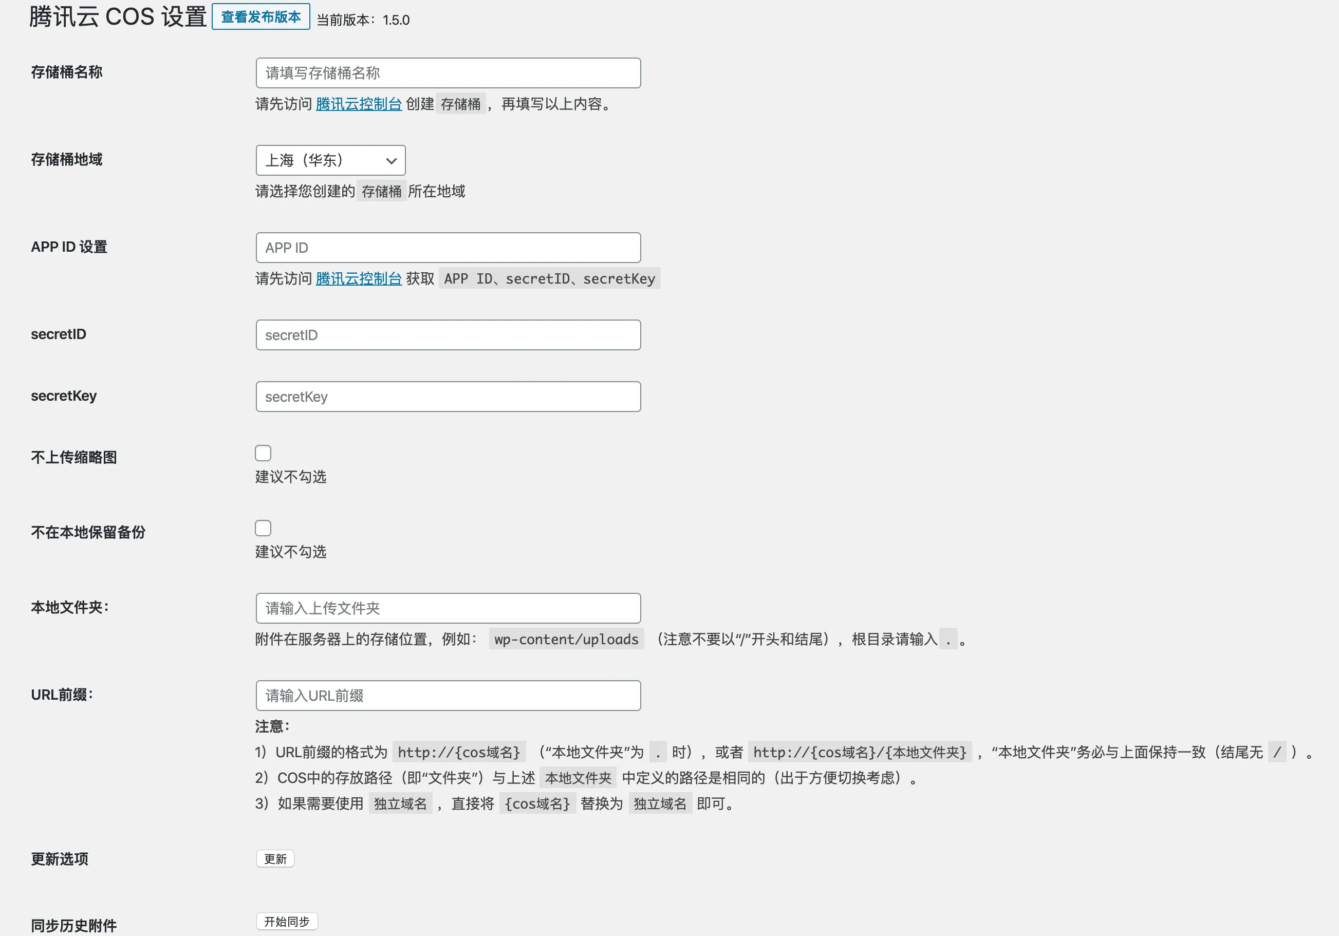The image size is (1339, 936).
Task: Click the wp-content/uploads example code
Action: pyautogui.click(x=566, y=640)
